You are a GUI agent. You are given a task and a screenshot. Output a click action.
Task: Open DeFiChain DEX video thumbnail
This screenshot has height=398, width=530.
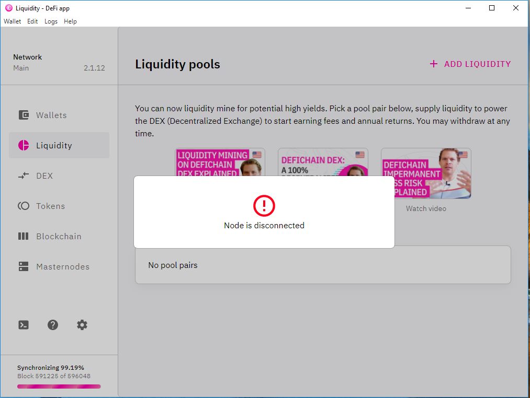[323, 162]
